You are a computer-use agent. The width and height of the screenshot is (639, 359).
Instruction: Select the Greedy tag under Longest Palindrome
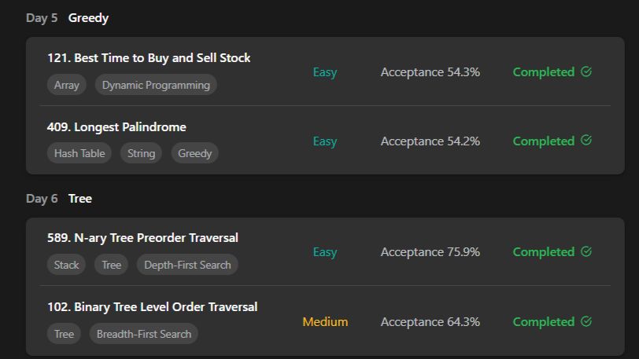pos(195,153)
